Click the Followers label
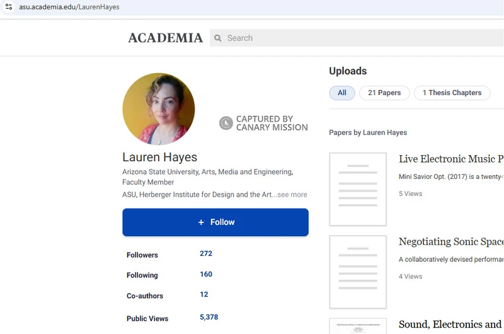 [142, 255]
